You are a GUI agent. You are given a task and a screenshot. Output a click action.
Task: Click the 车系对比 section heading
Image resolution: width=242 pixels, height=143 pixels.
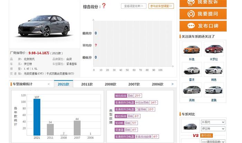[x=188, y=114]
